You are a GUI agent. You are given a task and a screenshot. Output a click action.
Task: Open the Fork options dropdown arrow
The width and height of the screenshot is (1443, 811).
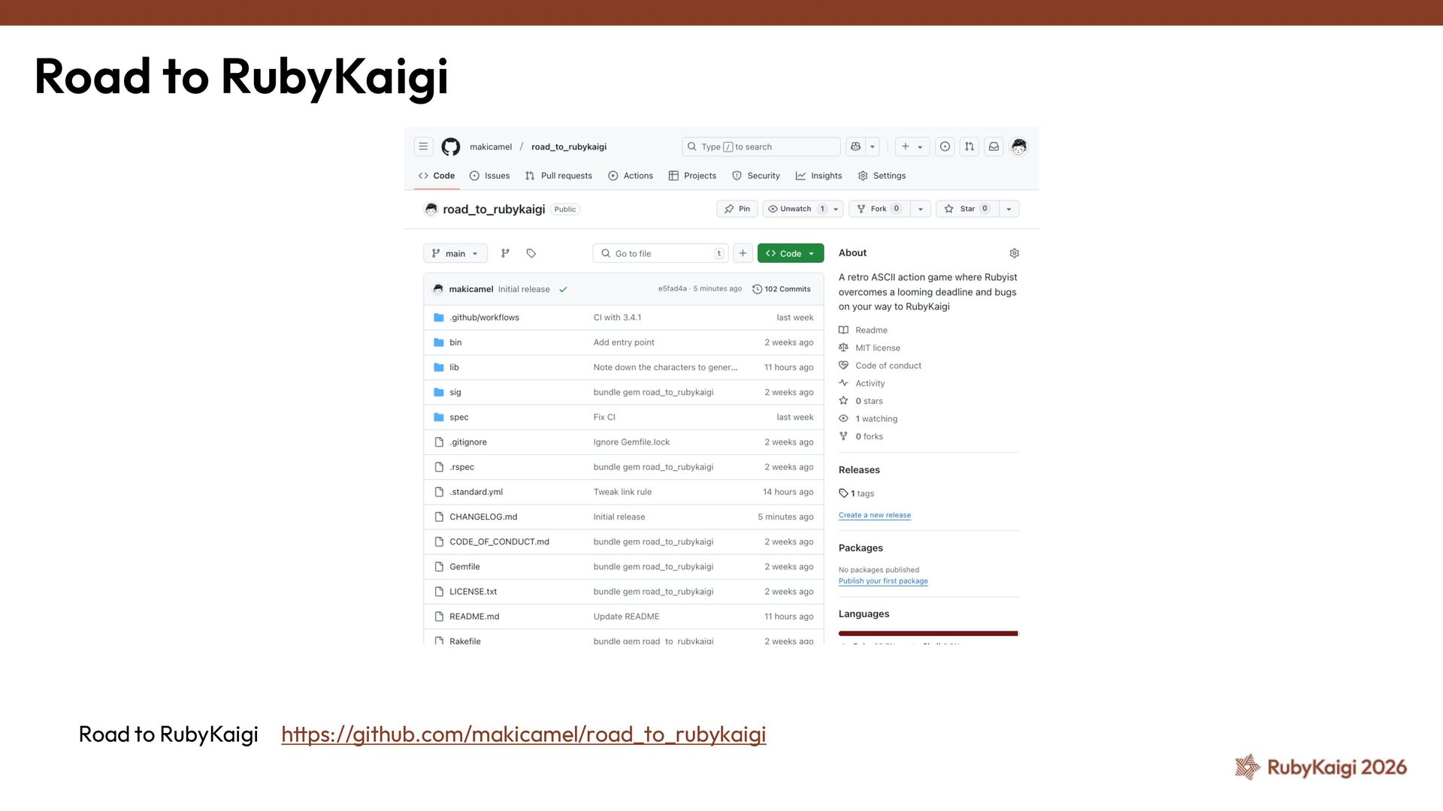tap(921, 209)
